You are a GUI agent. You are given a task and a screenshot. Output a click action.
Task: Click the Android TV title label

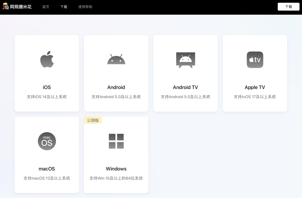pyautogui.click(x=186, y=87)
